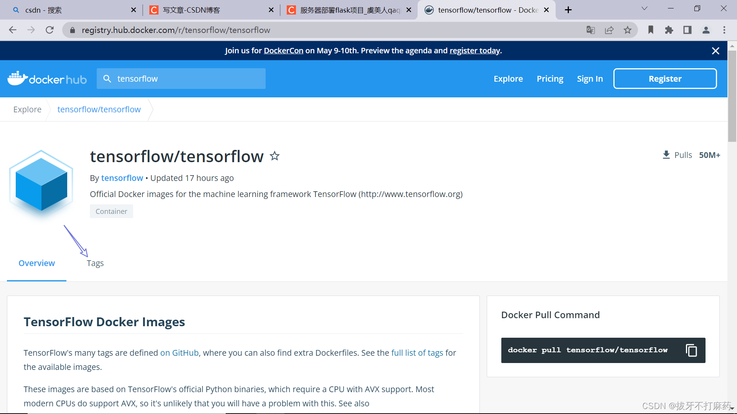The width and height of the screenshot is (737, 414).
Task: Click the search magnifier icon
Action: tap(107, 79)
